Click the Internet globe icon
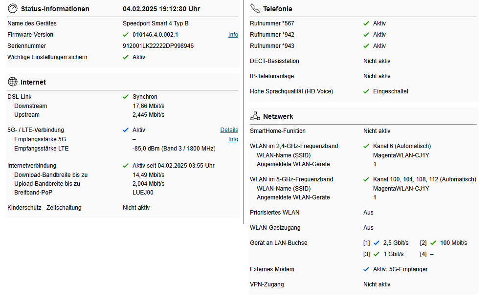490x304 pixels. click(x=13, y=82)
